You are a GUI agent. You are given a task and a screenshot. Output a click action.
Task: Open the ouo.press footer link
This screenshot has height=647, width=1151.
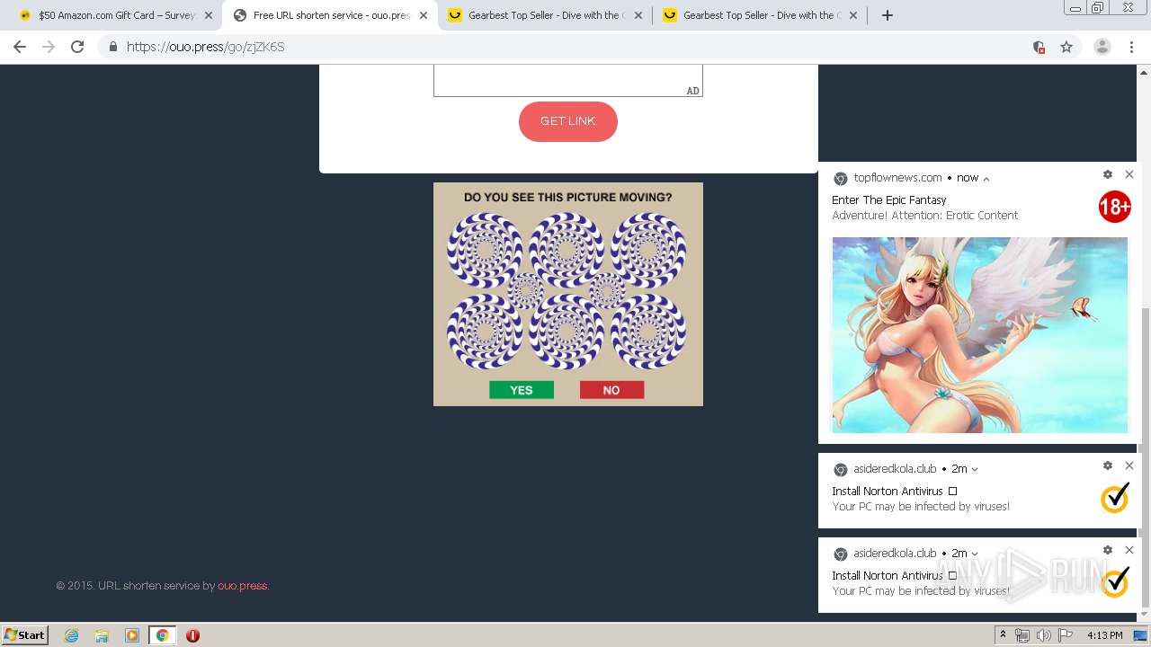pos(242,586)
